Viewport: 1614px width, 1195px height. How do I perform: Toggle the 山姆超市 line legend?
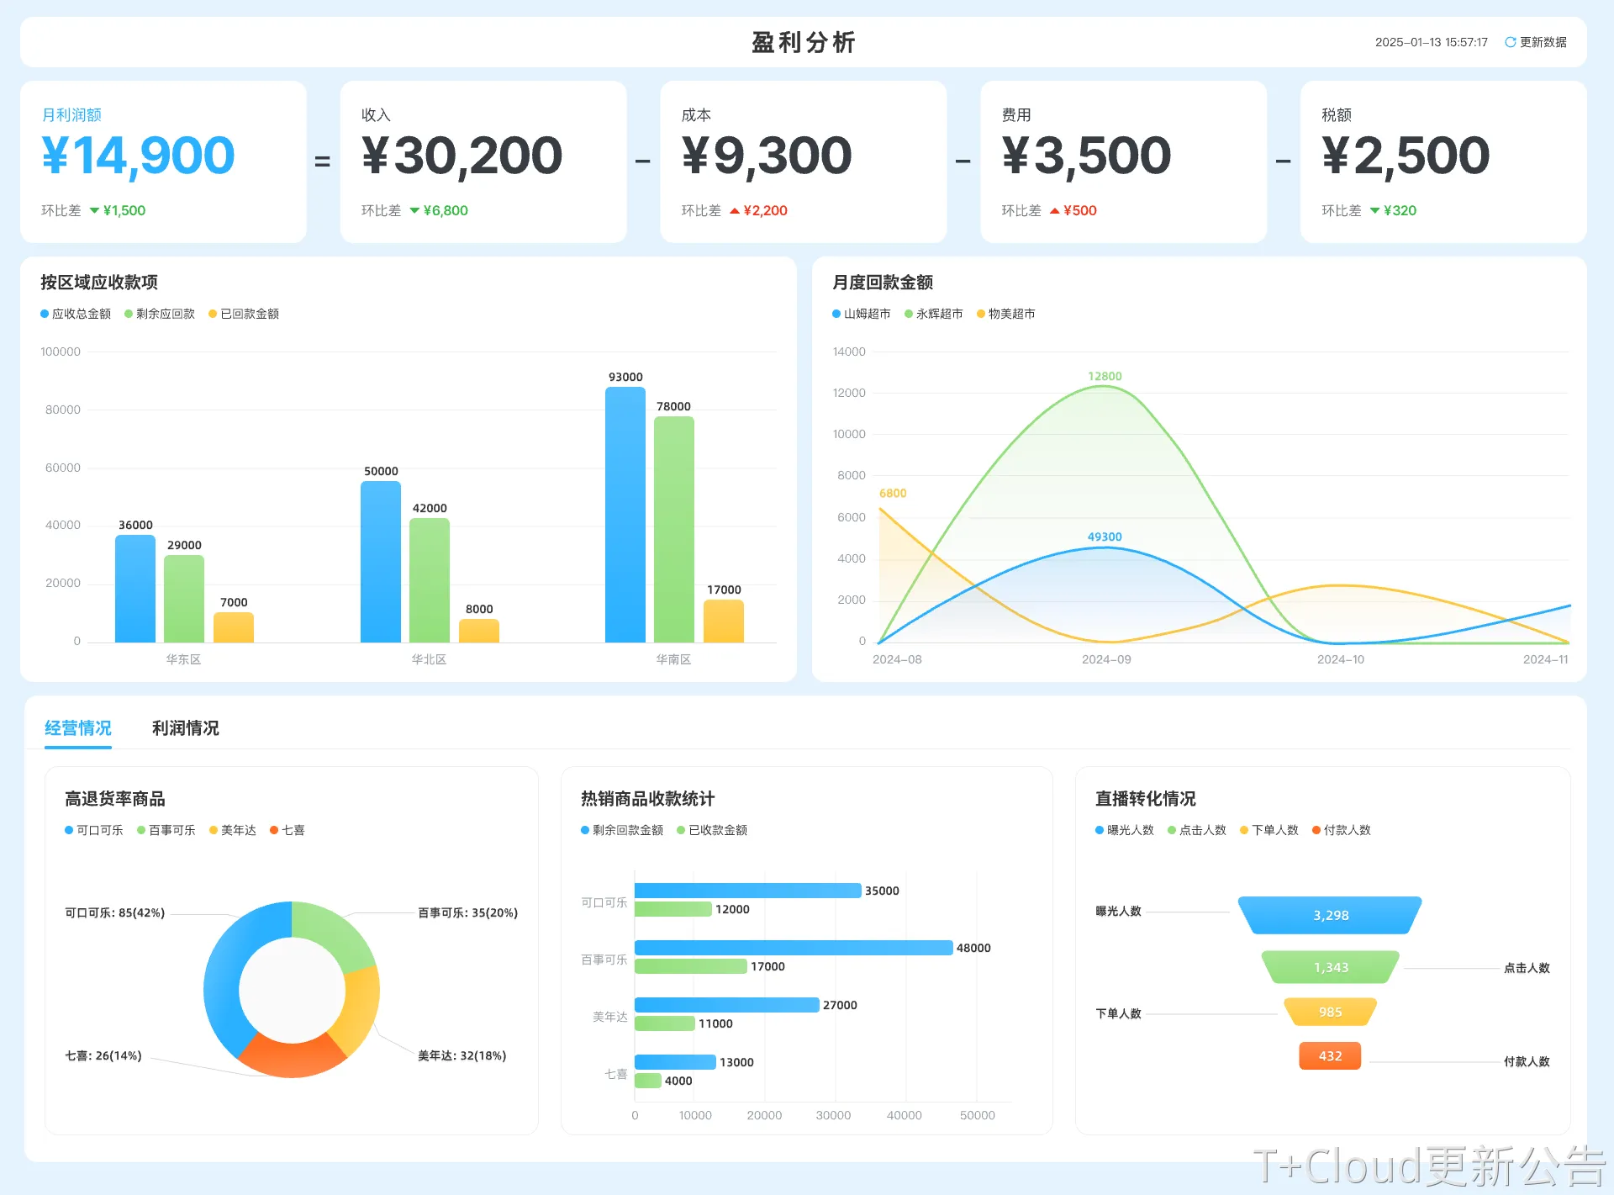coord(862,314)
